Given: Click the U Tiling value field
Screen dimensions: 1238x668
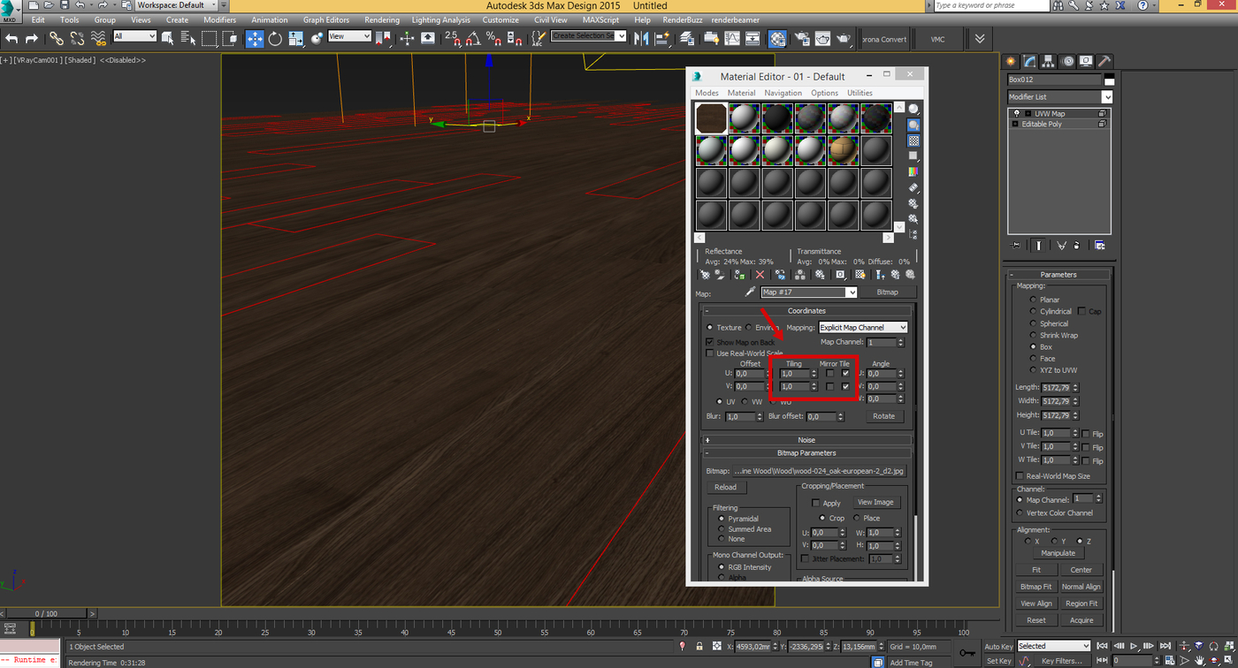Looking at the screenshot, I should tap(794, 374).
